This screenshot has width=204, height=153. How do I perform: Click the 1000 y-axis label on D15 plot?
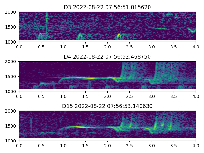click(x=11, y=141)
